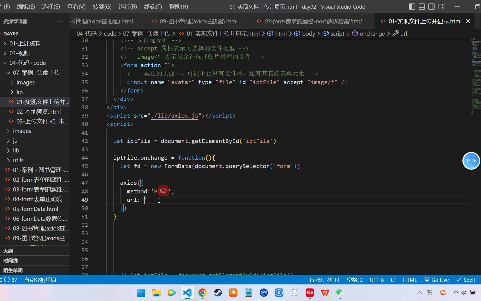Click line number 44 in gutter
This screenshot has height=301, width=481.
85,158
